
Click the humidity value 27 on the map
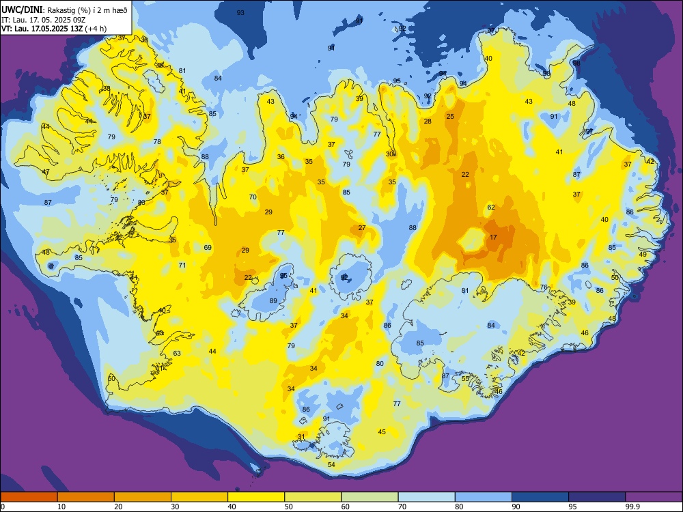tap(362, 228)
